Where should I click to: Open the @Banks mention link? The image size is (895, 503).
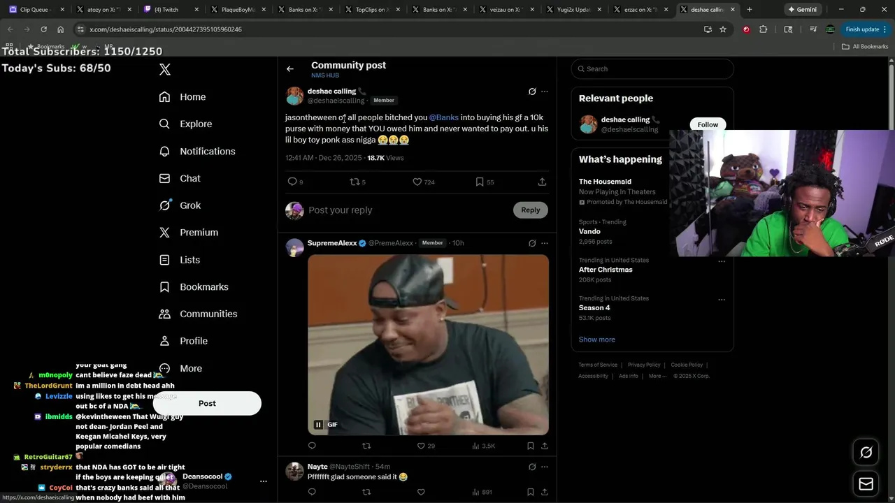444,117
